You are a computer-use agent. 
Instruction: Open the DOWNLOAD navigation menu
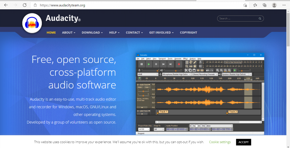click(x=92, y=32)
